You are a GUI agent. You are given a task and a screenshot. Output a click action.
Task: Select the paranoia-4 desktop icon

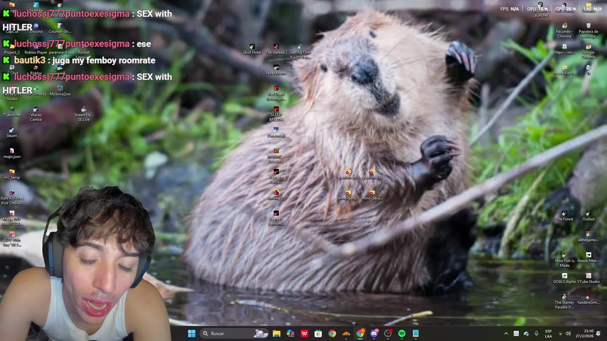[x=60, y=49]
